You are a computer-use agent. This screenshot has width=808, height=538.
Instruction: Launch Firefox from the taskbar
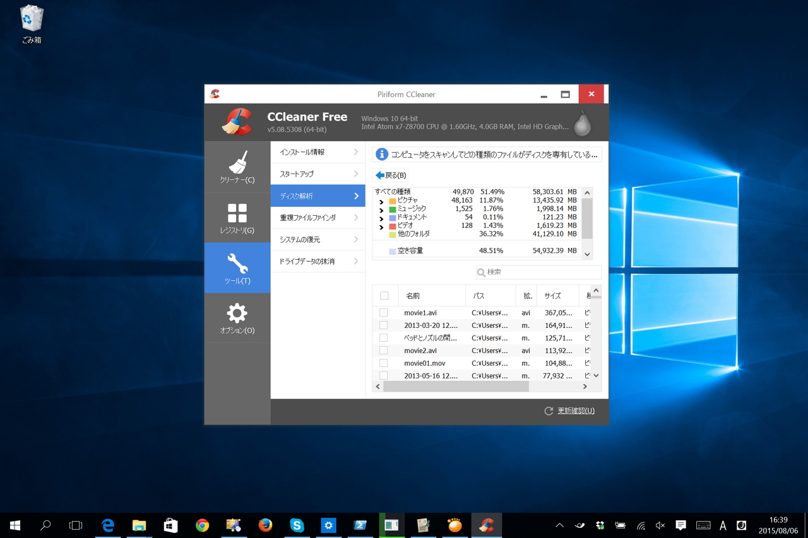(265, 525)
